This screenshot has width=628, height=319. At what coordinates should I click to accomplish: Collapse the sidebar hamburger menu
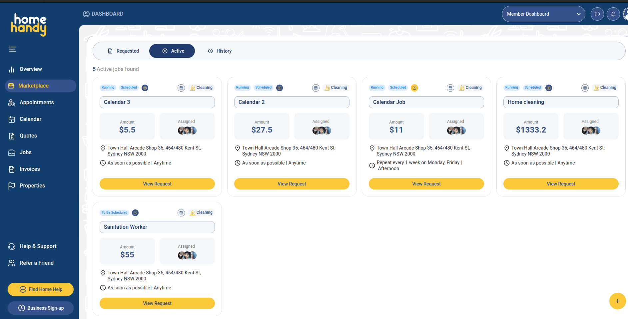[x=13, y=49]
